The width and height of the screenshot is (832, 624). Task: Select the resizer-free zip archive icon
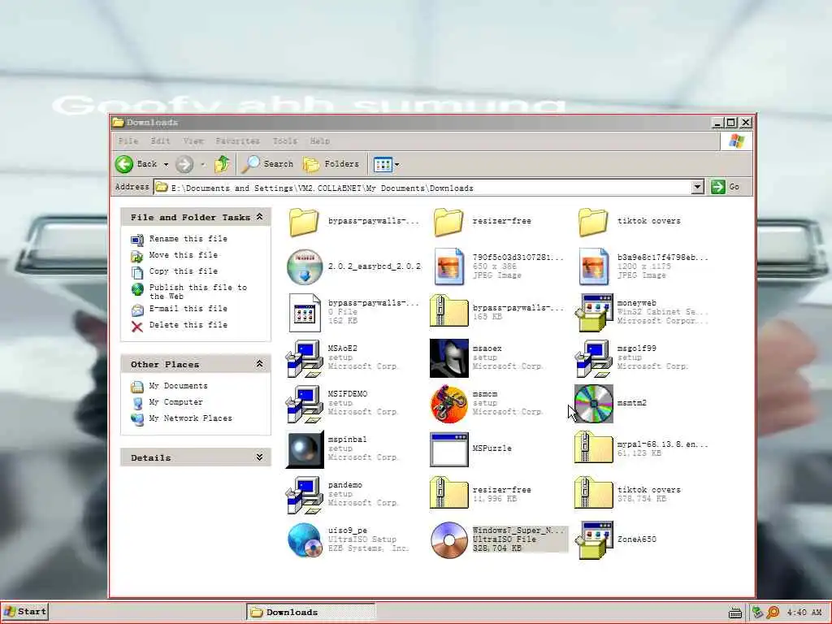point(448,493)
